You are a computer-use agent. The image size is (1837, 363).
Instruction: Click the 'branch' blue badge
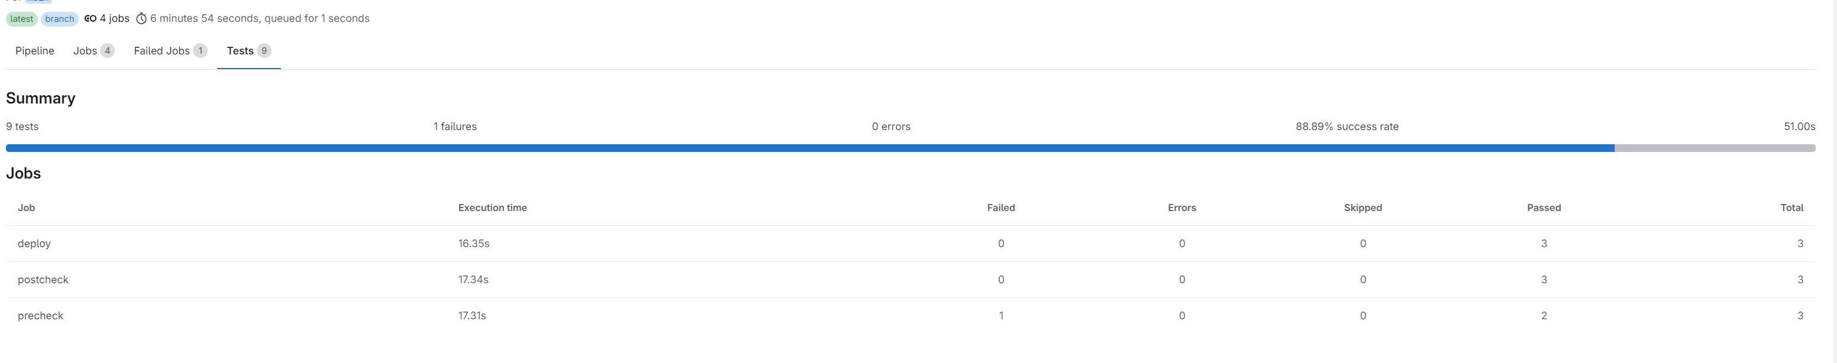click(x=59, y=20)
